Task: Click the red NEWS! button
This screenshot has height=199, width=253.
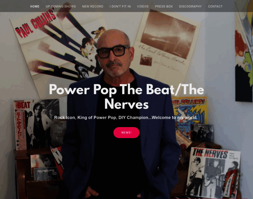Action: point(126,132)
